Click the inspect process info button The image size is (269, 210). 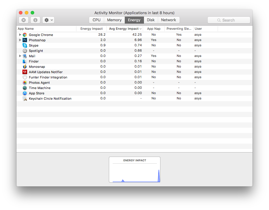pos(35,20)
